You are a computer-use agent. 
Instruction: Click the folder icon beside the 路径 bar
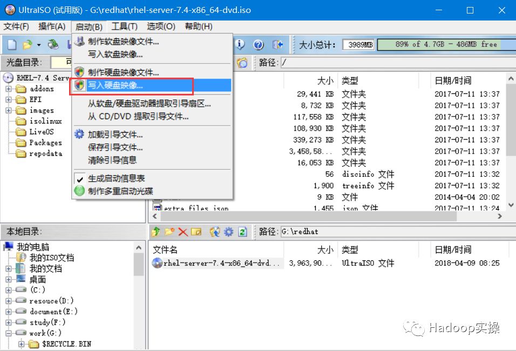click(x=242, y=63)
